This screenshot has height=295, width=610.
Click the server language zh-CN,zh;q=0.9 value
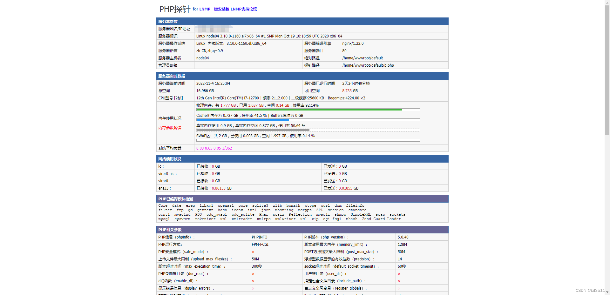pos(210,51)
